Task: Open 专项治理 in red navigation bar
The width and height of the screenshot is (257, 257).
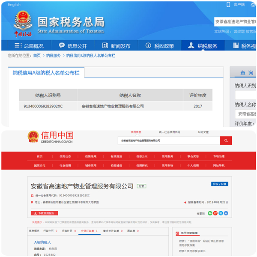Action: [219, 156]
